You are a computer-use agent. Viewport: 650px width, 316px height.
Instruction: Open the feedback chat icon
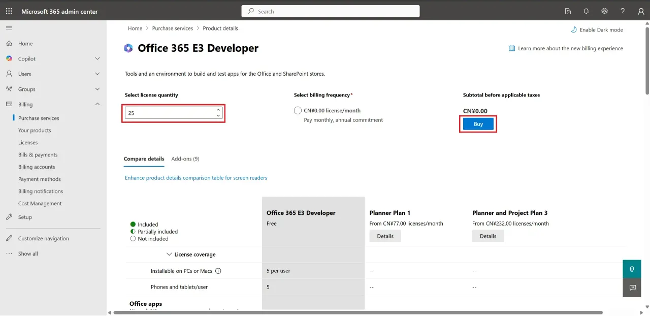(x=632, y=288)
